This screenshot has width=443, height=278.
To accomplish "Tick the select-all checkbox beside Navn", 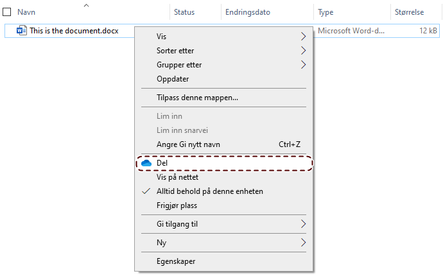I will click(x=7, y=12).
